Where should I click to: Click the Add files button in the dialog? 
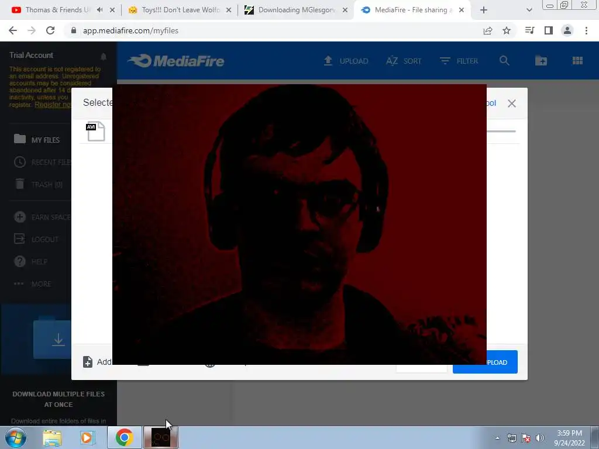pyautogui.click(x=97, y=361)
